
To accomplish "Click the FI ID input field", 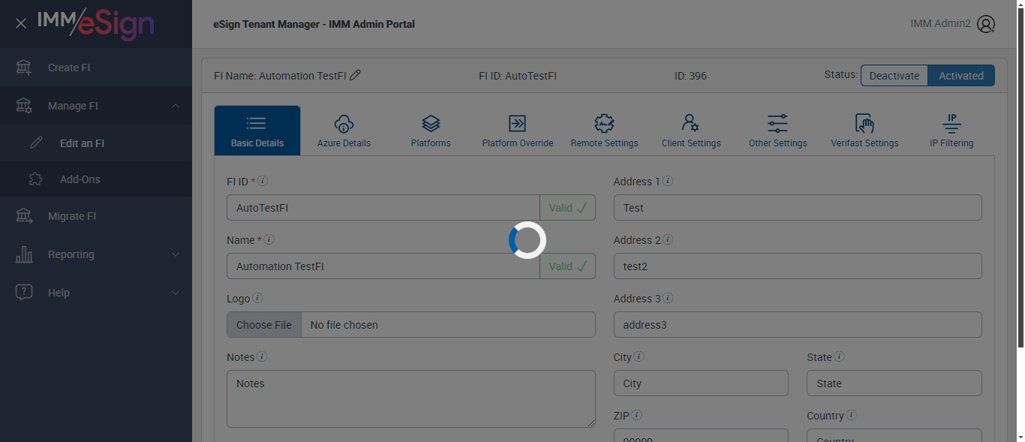I will [x=383, y=208].
